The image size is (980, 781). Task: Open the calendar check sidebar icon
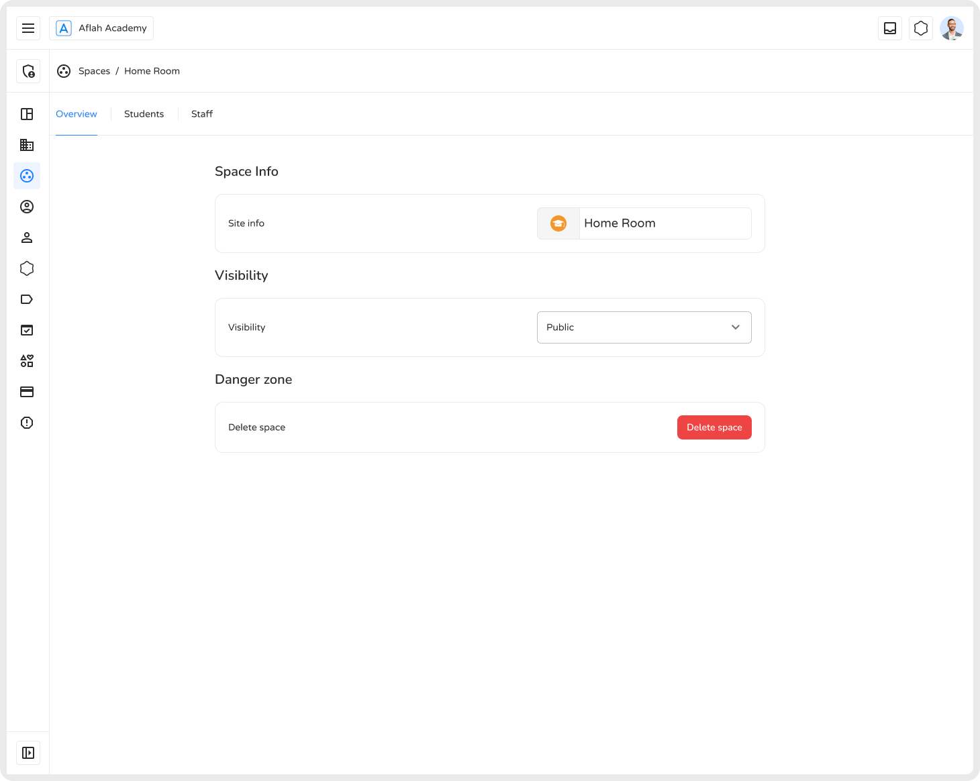(27, 330)
